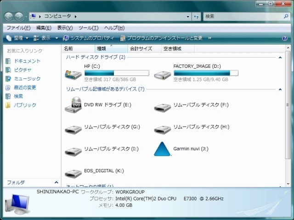Expand the コンピュータ breadcrumb arrow
Screen dimensions: 294x220
(75, 16)
